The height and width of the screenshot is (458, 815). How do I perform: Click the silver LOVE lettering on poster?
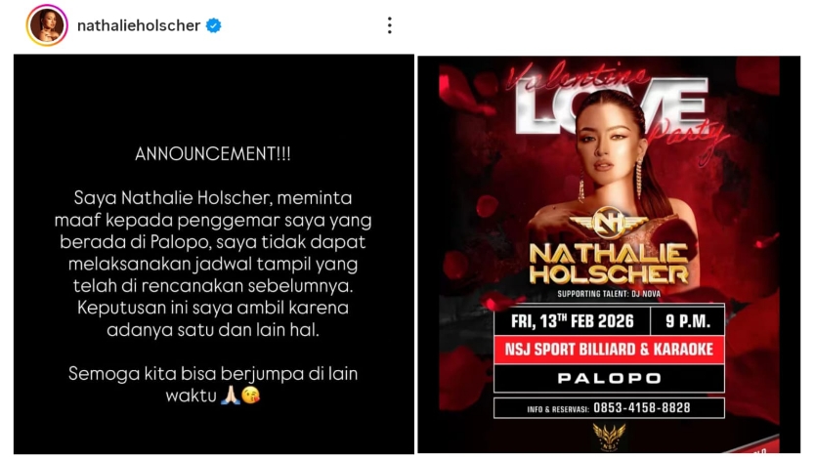[x=612, y=105]
